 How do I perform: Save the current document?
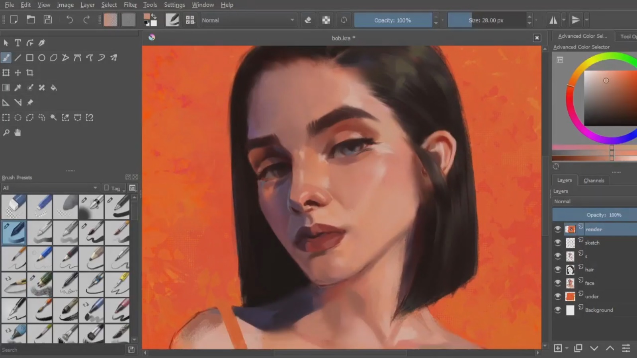click(48, 20)
